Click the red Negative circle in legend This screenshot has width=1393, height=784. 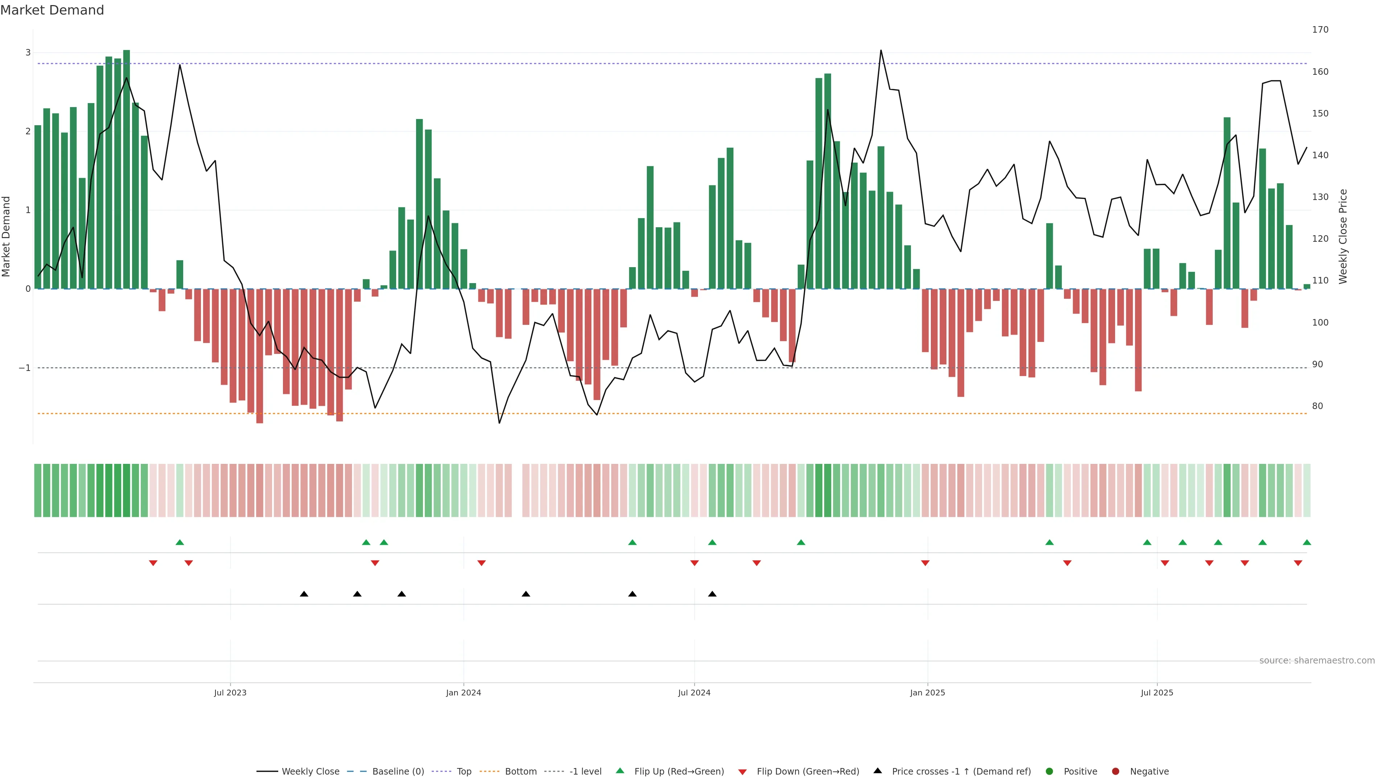coord(1115,771)
